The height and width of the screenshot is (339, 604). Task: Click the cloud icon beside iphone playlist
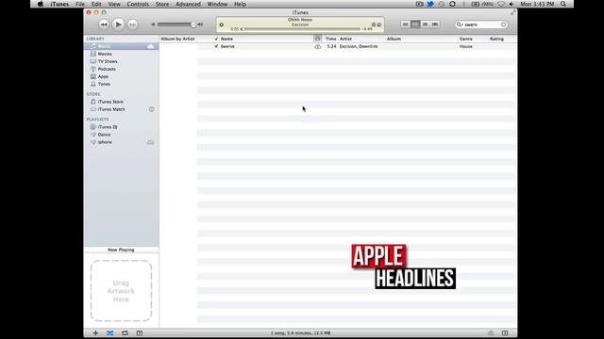coord(151,142)
